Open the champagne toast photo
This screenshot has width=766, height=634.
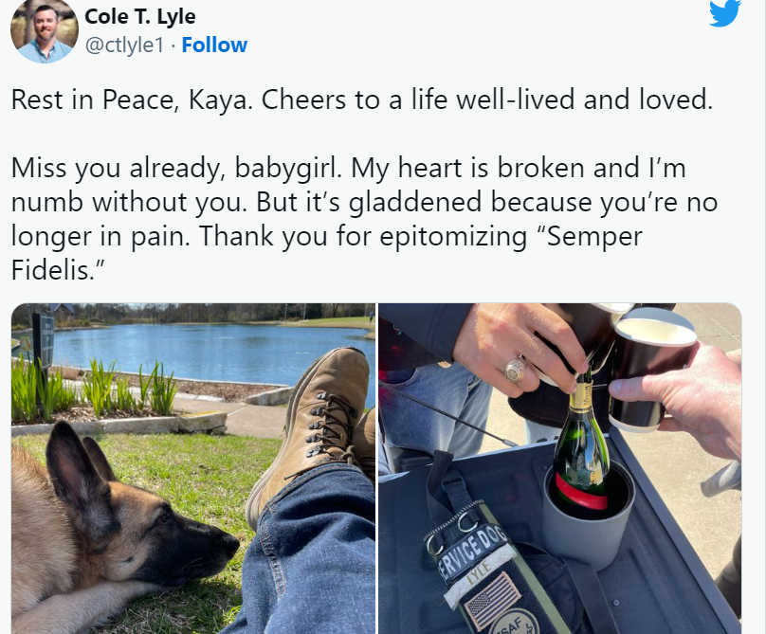[560, 468]
